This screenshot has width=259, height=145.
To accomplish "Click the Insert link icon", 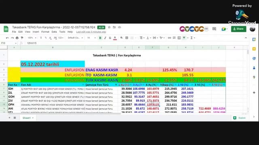I will (169, 38).
